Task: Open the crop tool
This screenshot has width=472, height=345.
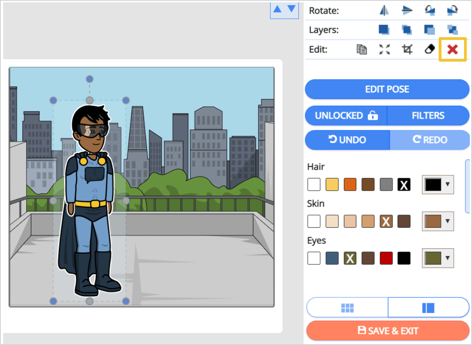Action: point(407,49)
